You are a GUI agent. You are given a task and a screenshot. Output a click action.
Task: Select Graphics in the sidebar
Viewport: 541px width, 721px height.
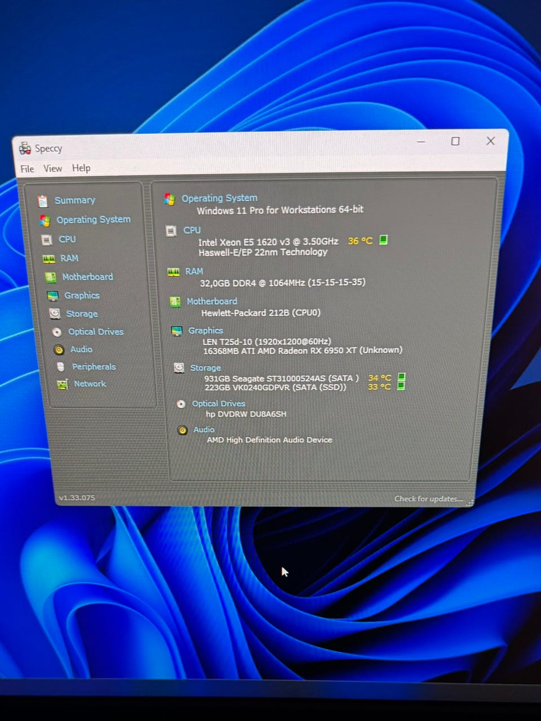click(x=82, y=296)
